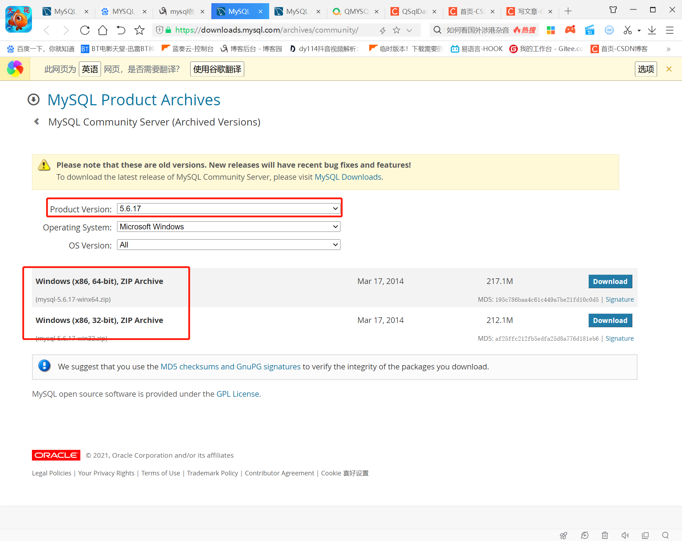Expand more bookmarks with double chevron

pos(669,49)
